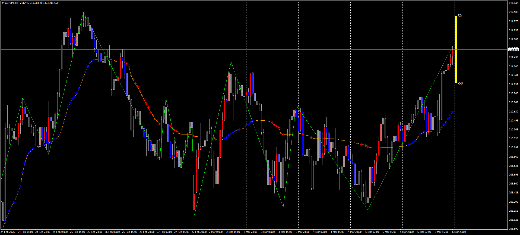The height and width of the screenshot is (235, 520).
Task: Select the "6 Mar 23:00" time axis label
Action: point(459,232)
